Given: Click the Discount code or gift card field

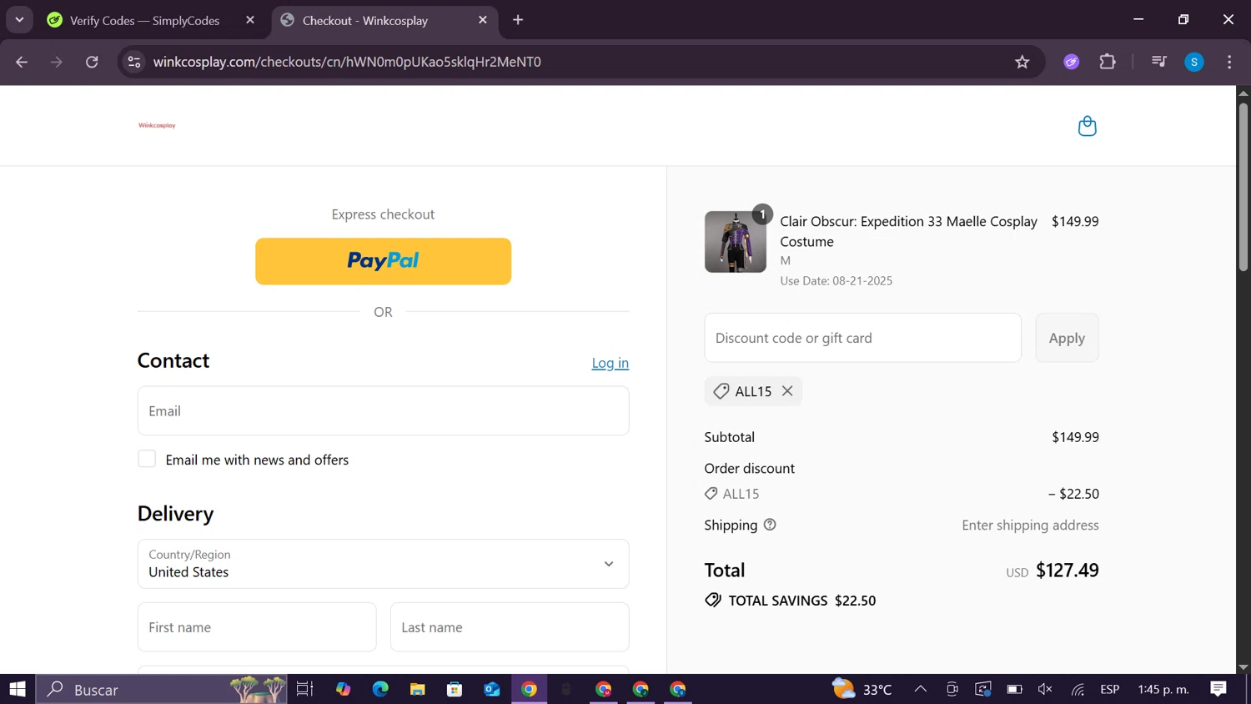Looking at the screenshot, I should pyautogui.click(x=862, y=338).
